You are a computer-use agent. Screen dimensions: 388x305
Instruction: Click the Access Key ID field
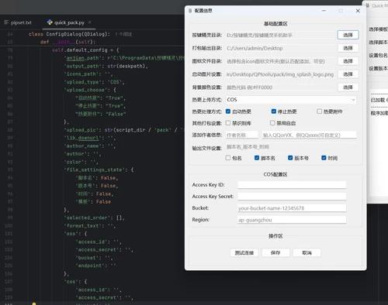tap(292, 185)
